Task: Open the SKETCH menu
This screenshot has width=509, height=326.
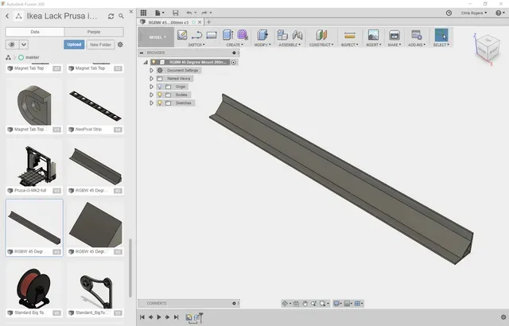Action: coord(196,45)
